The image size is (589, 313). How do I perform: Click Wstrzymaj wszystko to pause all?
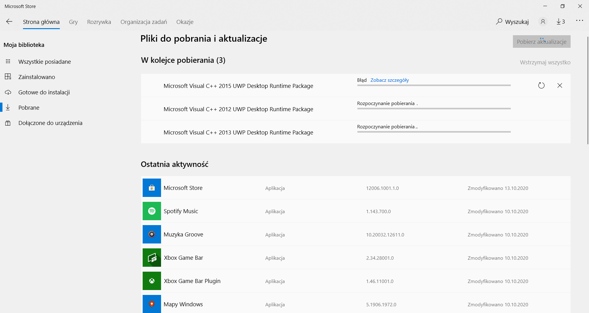point(545,62)
